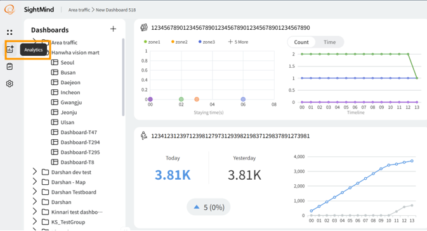Click the Seoul dashboard layout icon
The height and width of the screenshot is (231, 427).
(55, 62)
